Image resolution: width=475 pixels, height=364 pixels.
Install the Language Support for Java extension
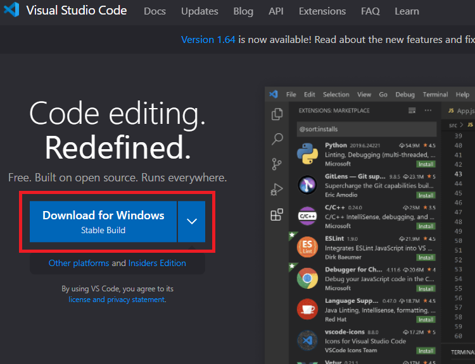pyautogui.click(x=426, y=320)
